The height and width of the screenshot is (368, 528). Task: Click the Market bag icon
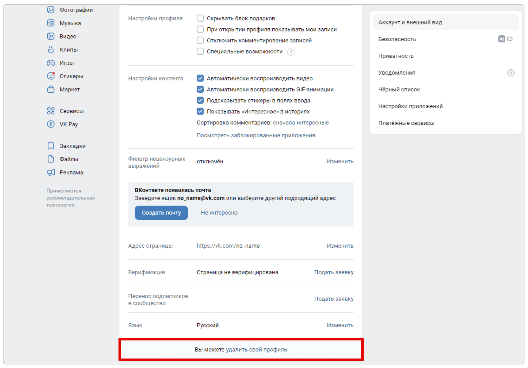(x=51, y=89)
